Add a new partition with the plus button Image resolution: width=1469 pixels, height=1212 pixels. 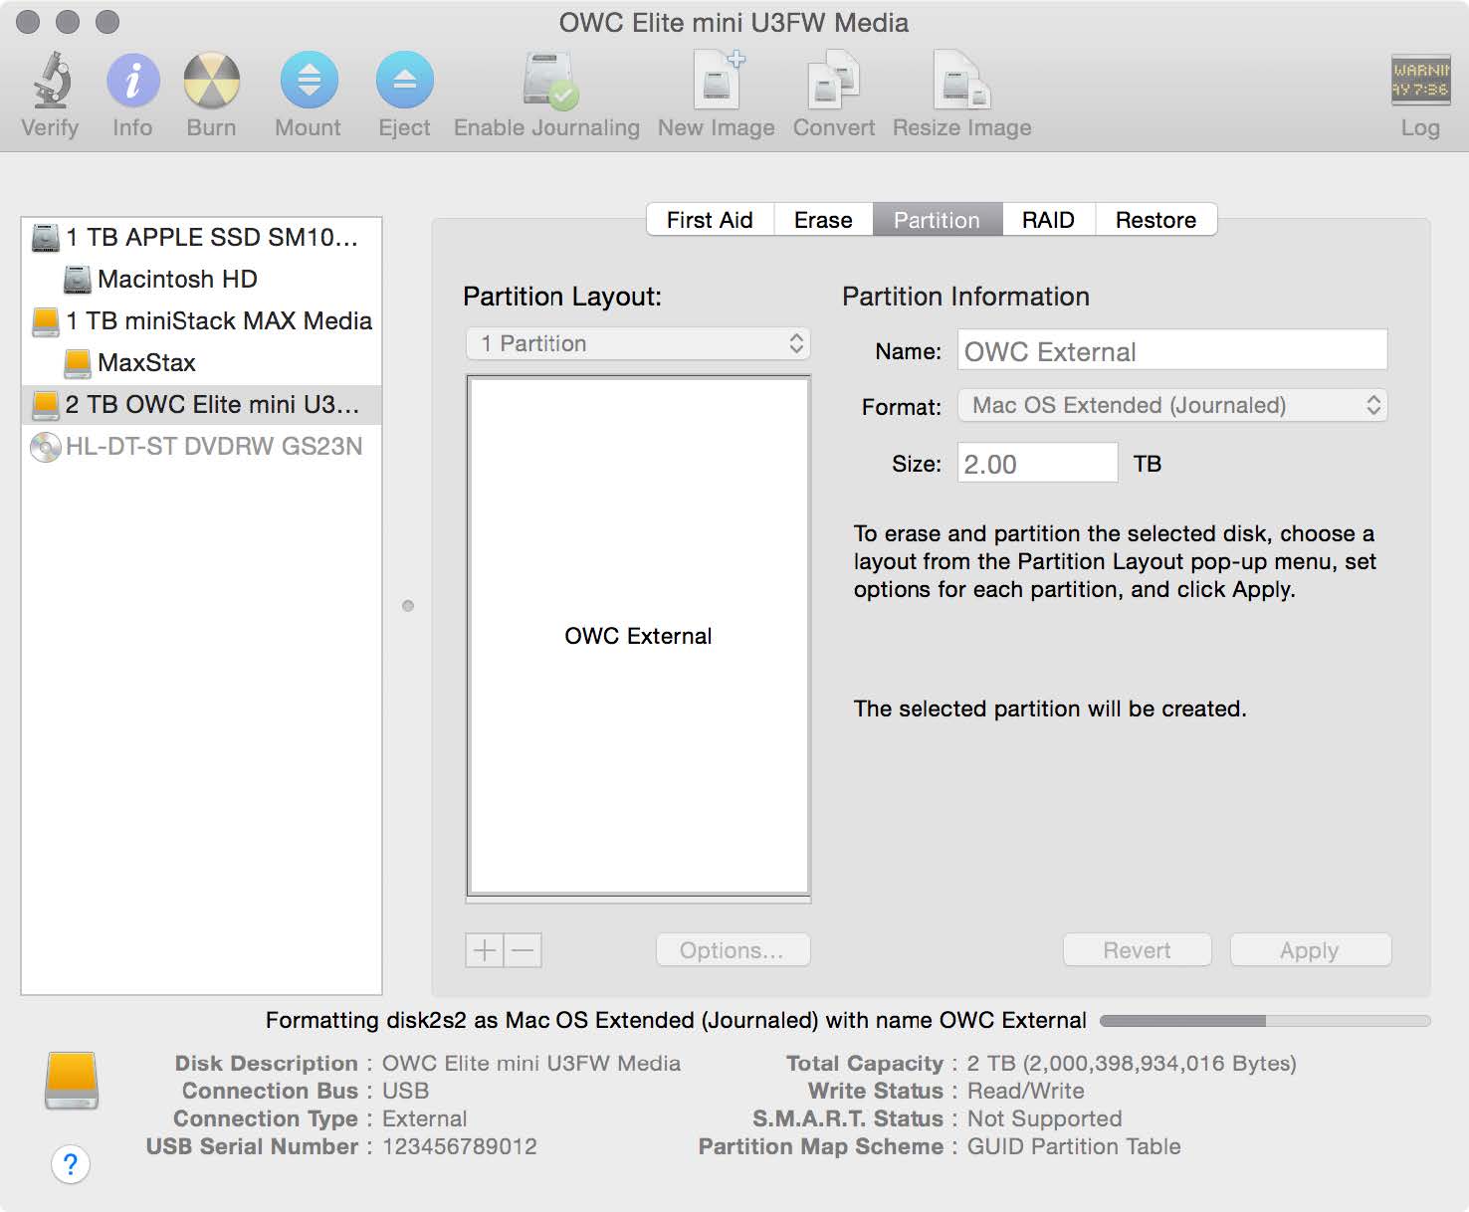[483, 950]
